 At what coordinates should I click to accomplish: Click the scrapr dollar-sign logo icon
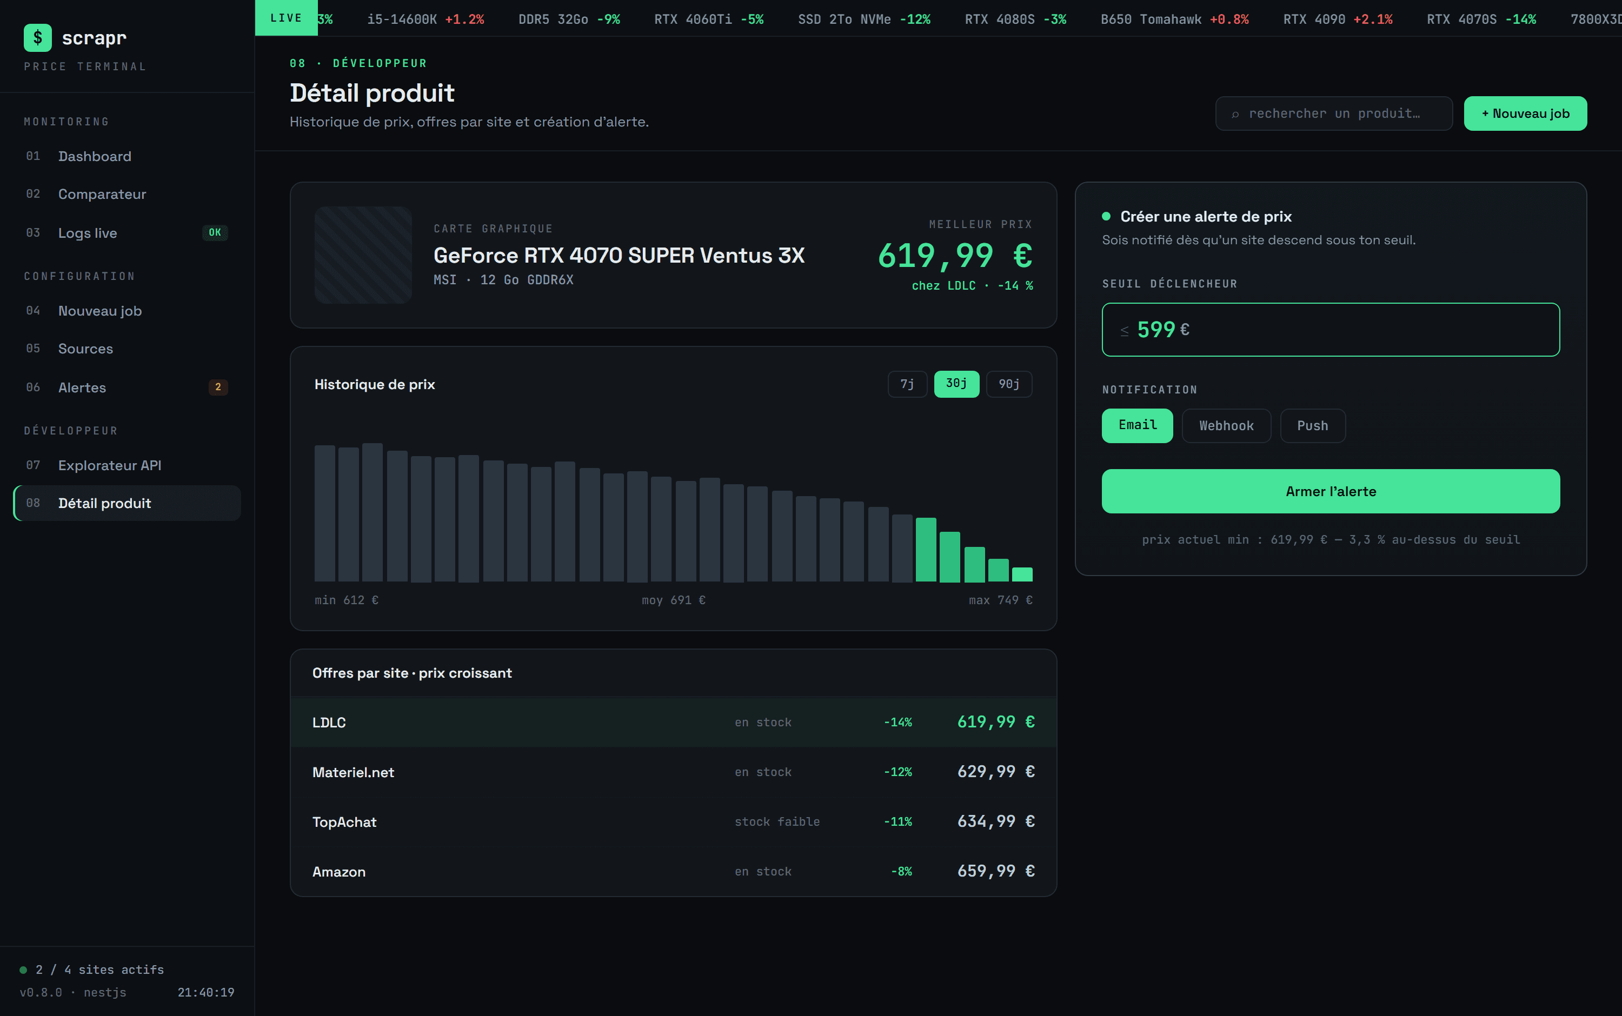click(38, 38)
